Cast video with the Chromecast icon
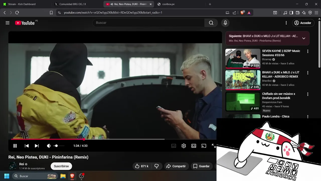 (x=204, y=146)
